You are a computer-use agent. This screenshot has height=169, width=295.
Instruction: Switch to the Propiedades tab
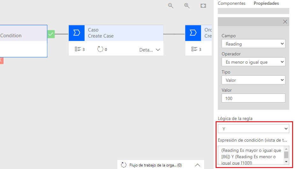[x=266, y=4]
